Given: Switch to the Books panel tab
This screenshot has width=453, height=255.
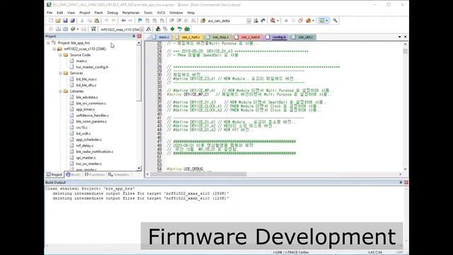Looking at the screenshot, I should tap(73, 175).
